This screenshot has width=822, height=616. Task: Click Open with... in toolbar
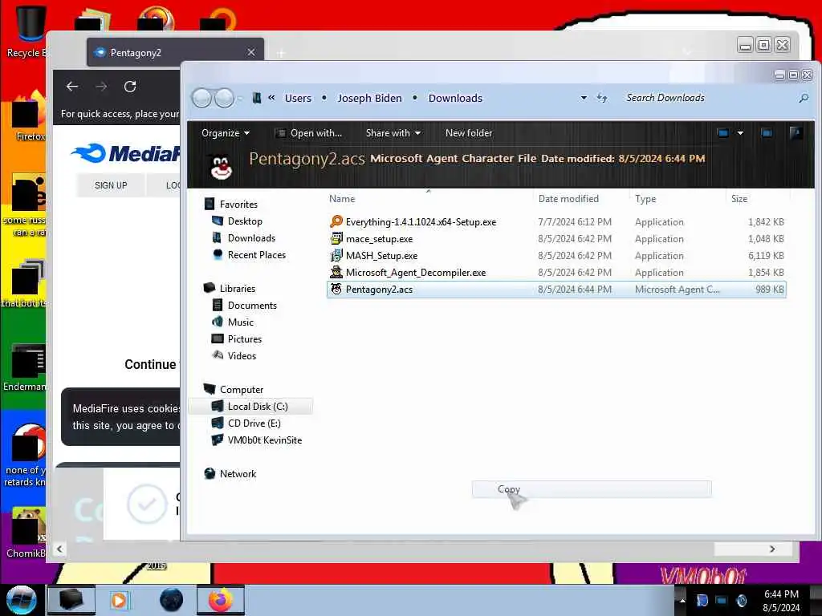(309, 133)
